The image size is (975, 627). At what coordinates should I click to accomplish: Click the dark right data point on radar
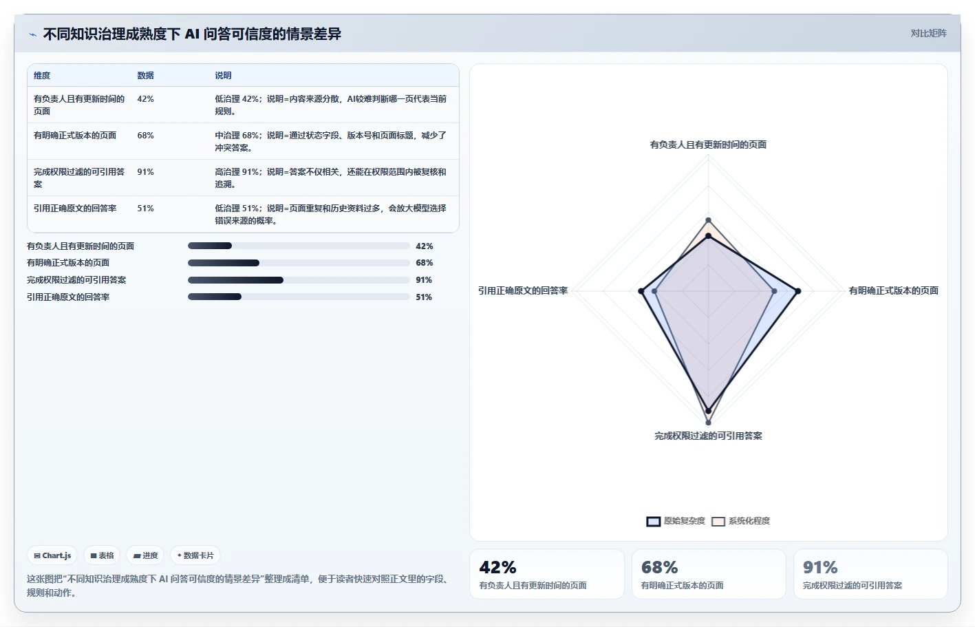tap(798, 291)
